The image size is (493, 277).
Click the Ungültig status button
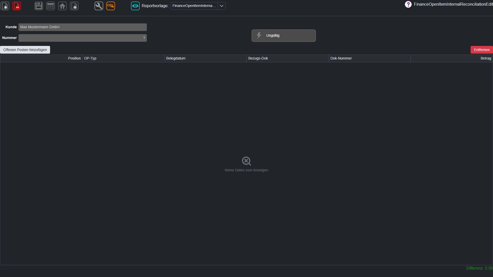point(284,36)
